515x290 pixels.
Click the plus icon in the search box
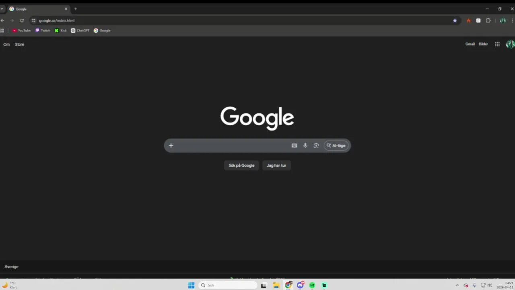tap(171, 145)
